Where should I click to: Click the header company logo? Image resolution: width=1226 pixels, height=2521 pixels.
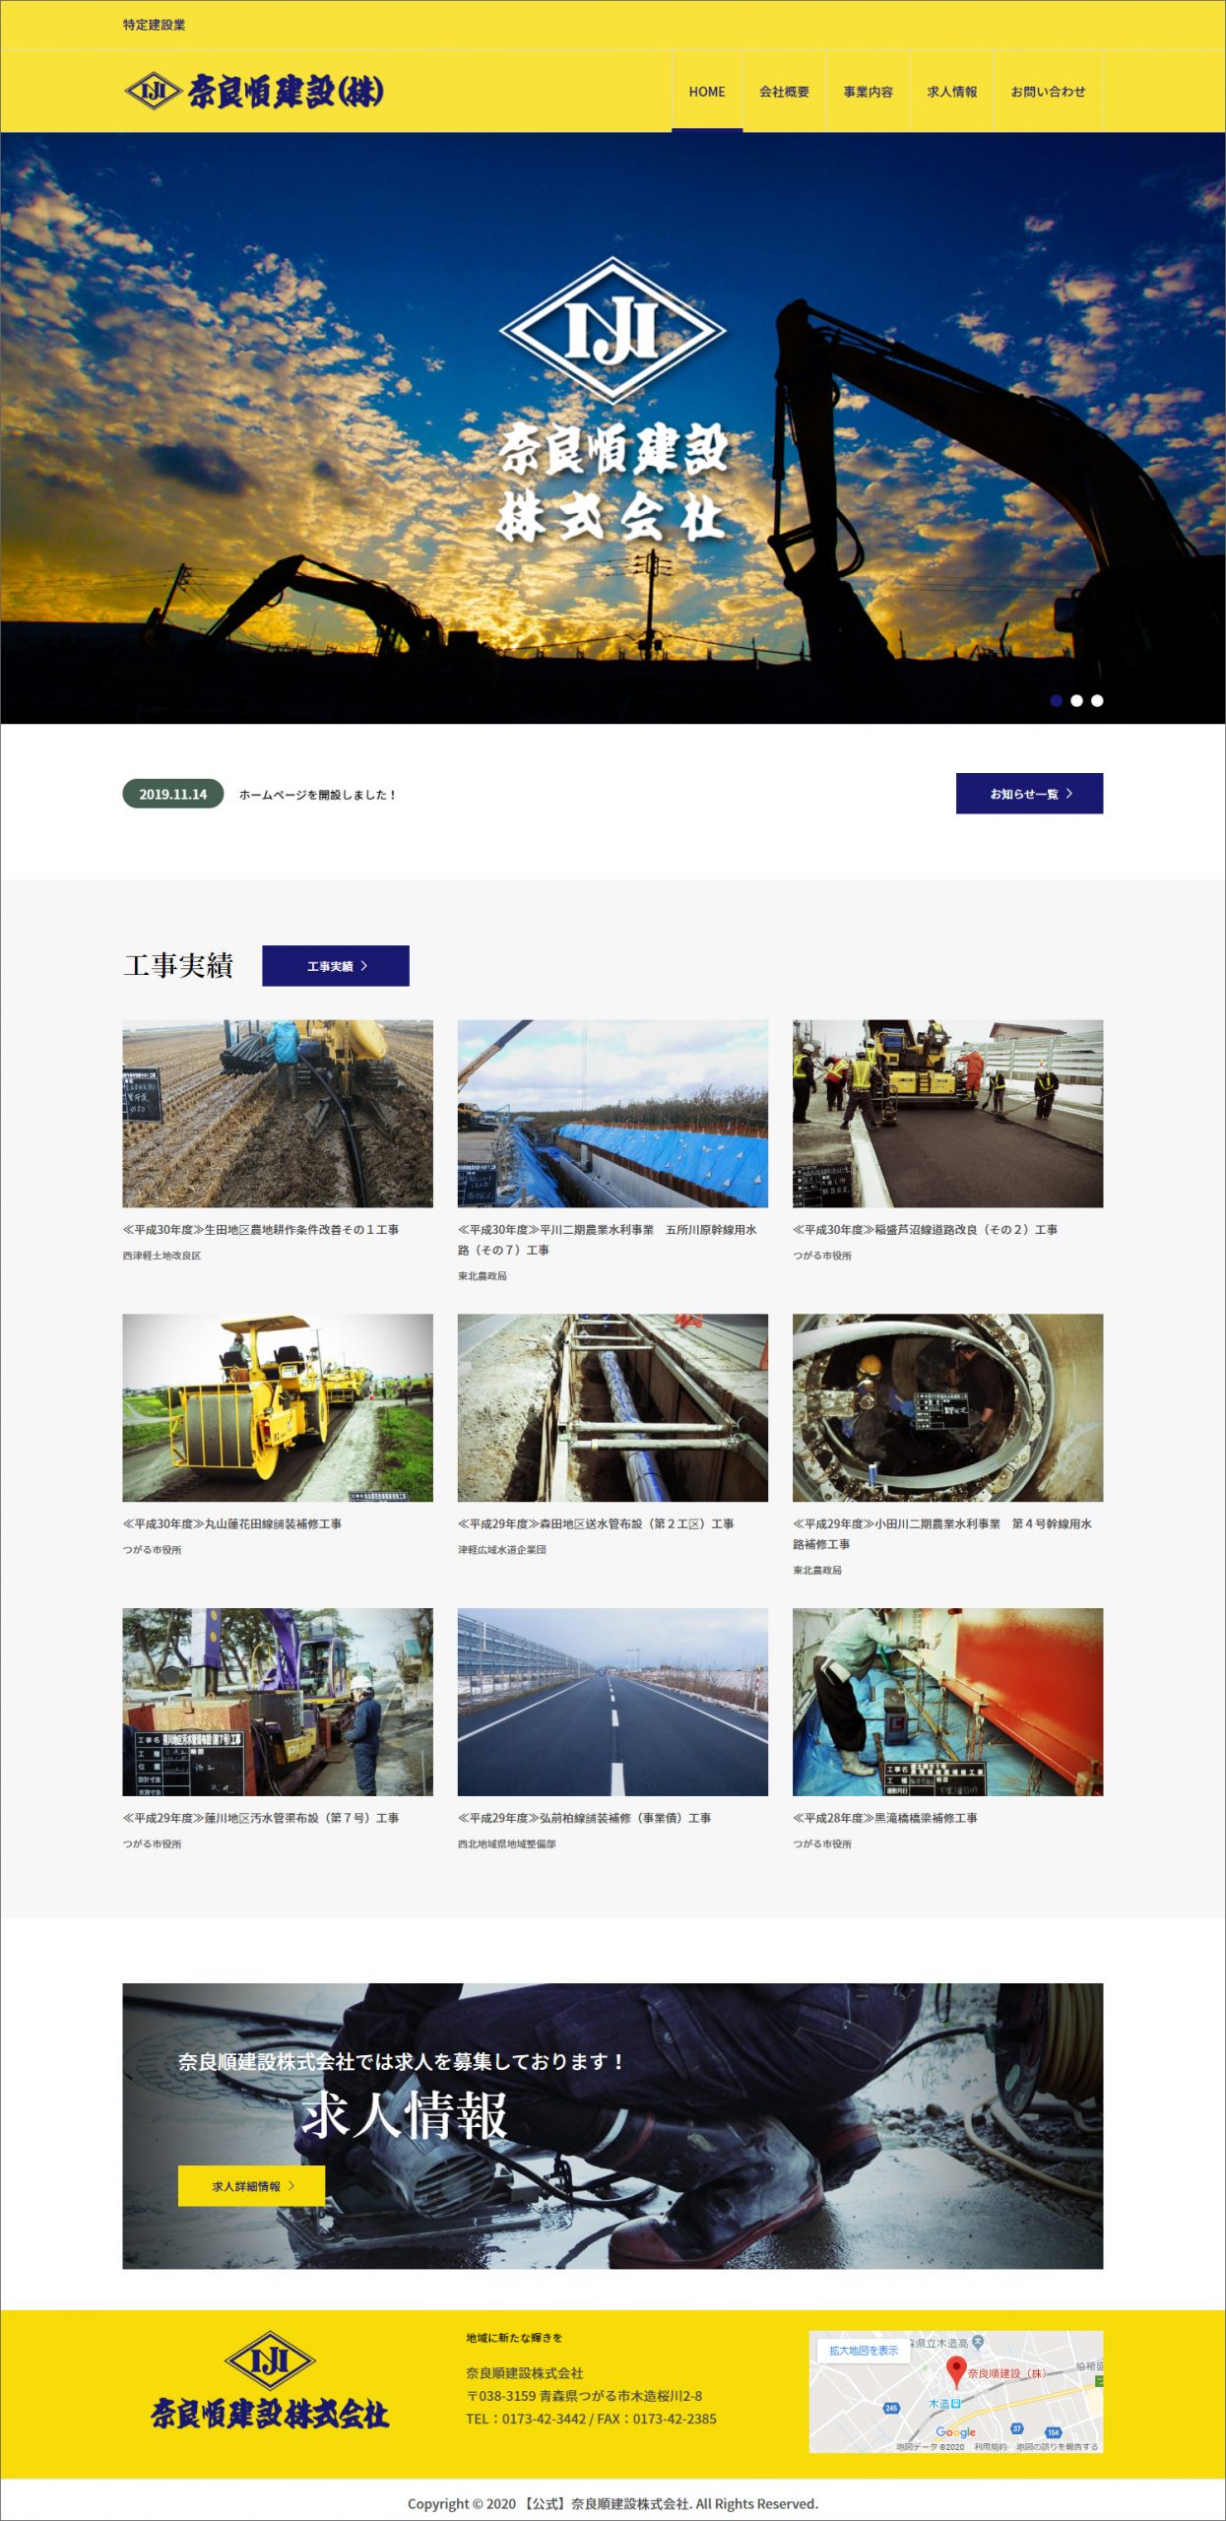254,92
